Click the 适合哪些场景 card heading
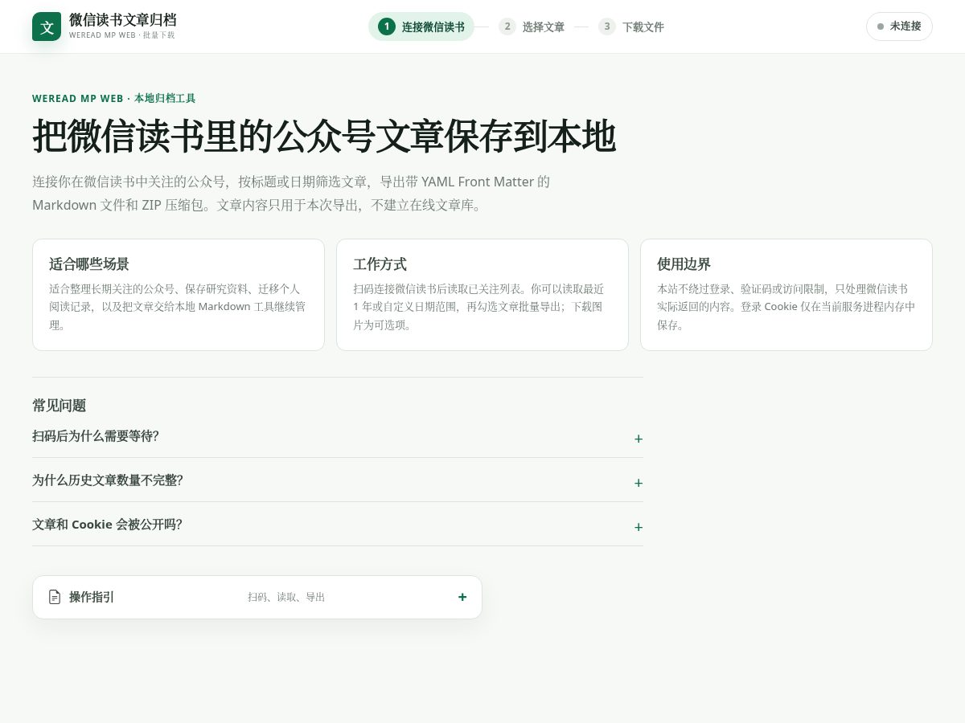Screen dimensions: 965x723 point(89,263)
